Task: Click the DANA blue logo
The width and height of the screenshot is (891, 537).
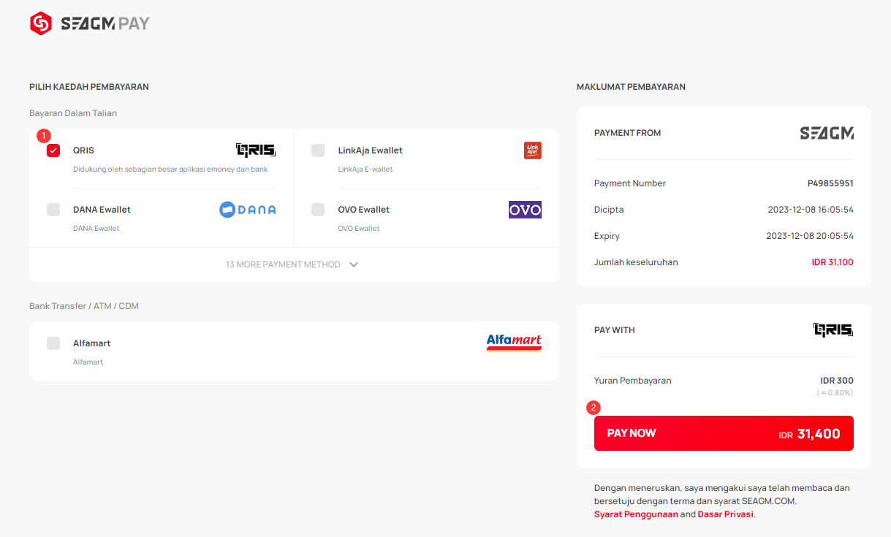Action: tap(248, 210)
